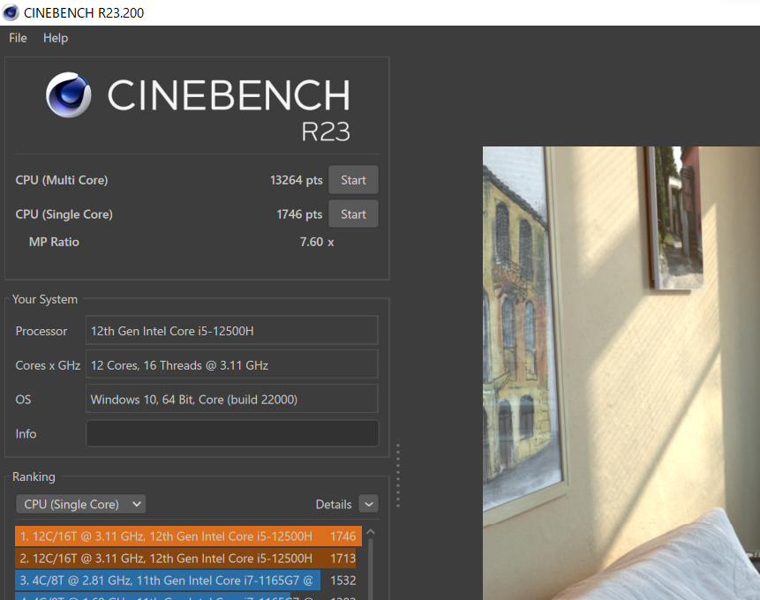Click the Cores x GHz field

coord(231,364)
